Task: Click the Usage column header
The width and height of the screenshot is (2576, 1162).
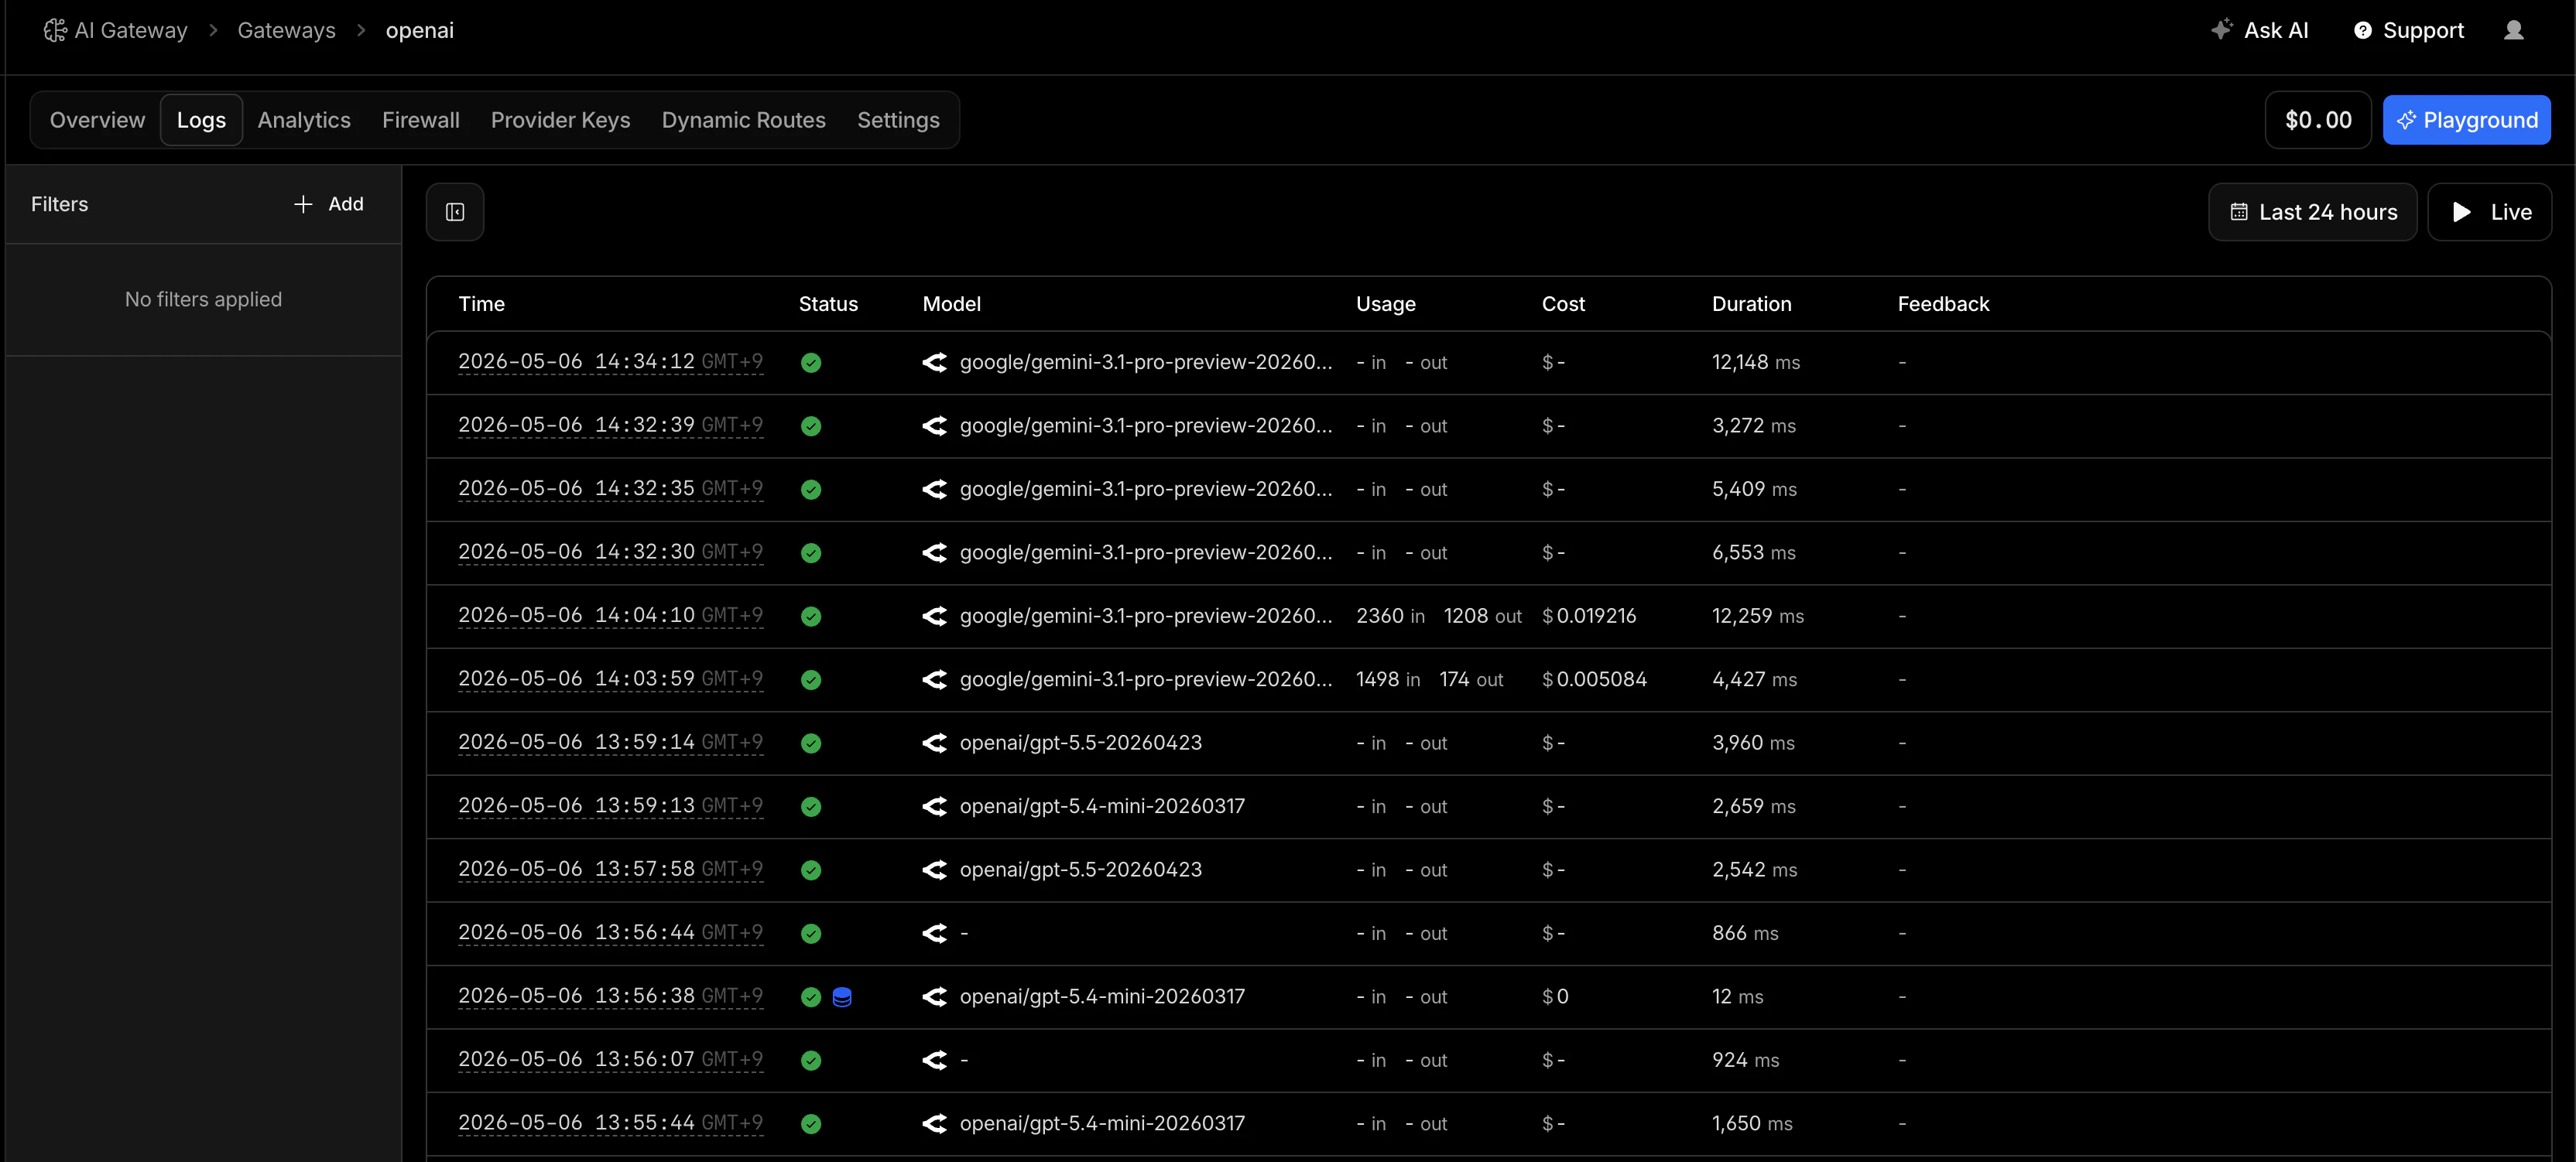Action: click(1385, 304)
